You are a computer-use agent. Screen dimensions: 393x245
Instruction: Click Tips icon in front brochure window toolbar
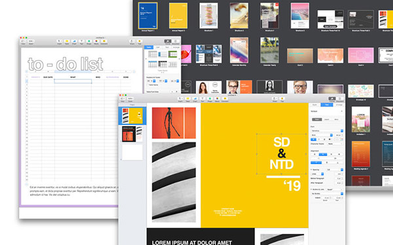[x=282, y=99]
